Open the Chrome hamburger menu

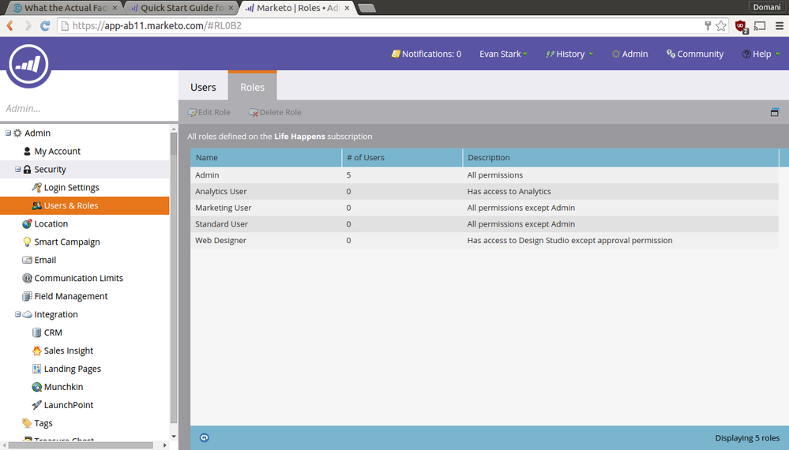coord(779,25)
